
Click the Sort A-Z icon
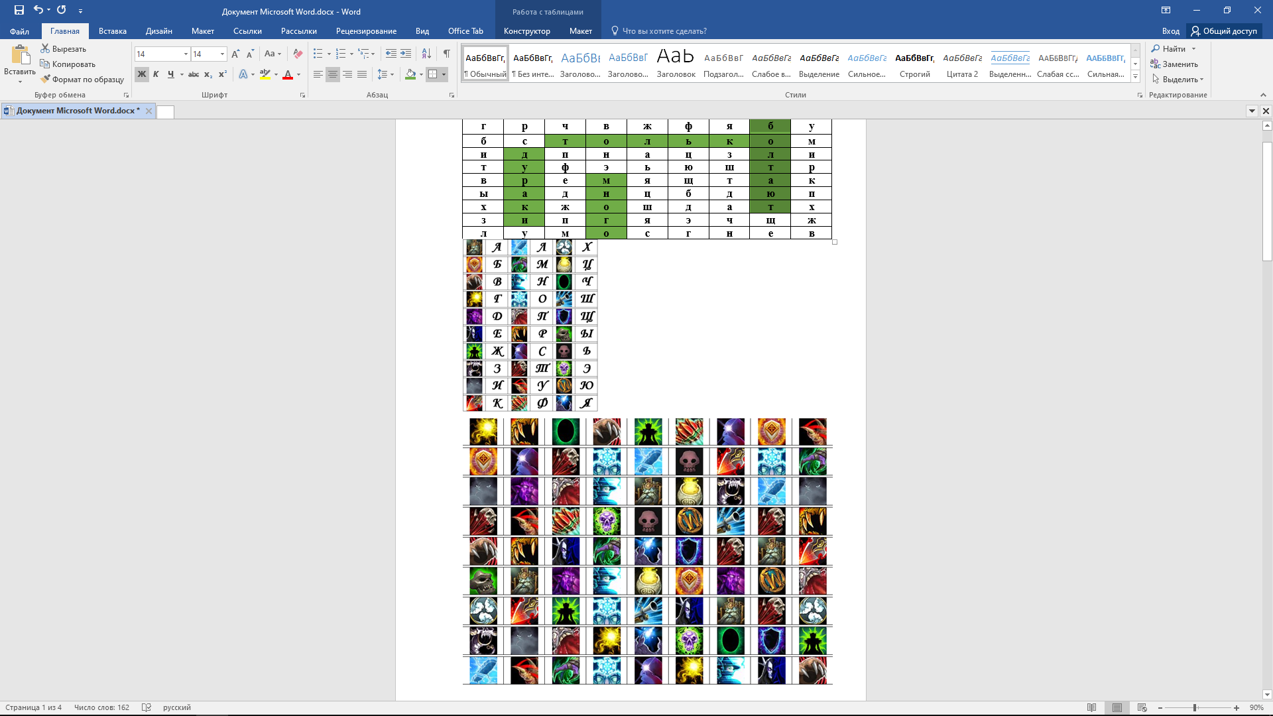pyautogui.click(x=426, y=54)
